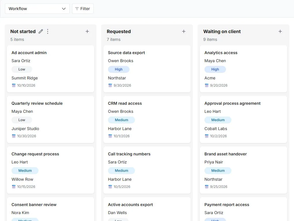Open the Workflow view dropdown
Viewport: 294px width, 221px height.
(x=37, y=9)
